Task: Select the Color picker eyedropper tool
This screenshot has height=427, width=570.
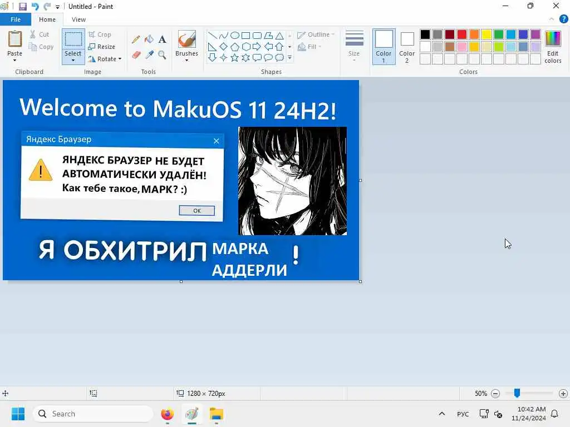Action: [x=149, y=55]
